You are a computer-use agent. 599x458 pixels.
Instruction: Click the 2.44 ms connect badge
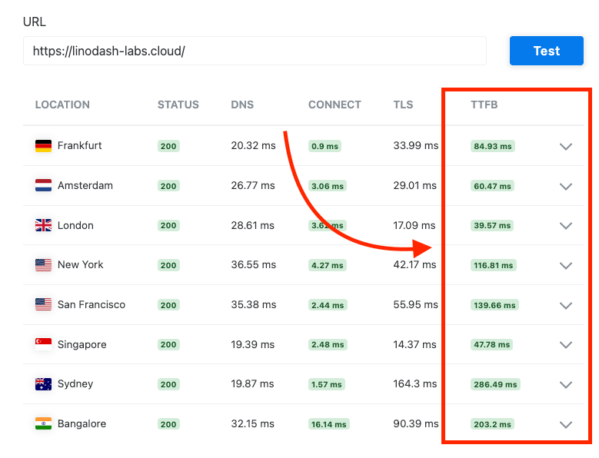[x=328, y=305]
